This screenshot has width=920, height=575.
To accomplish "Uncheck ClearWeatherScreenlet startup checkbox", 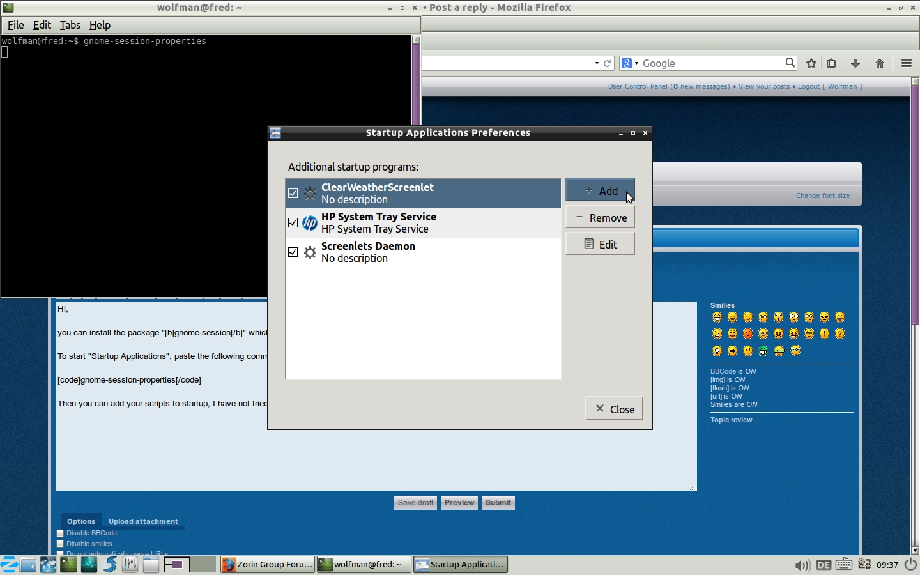I will 293,194.
